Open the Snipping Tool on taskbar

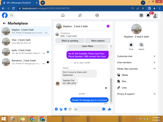point(13,119)
